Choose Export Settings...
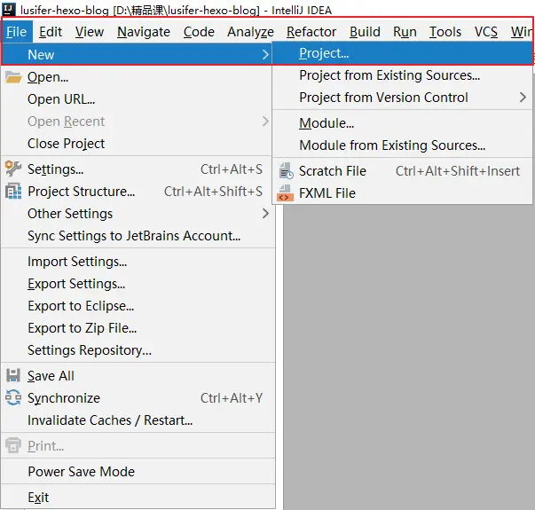 click(137, 284)
